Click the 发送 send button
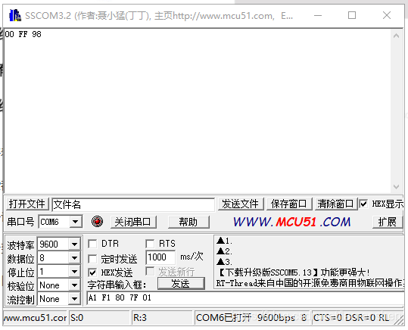The image size is (408, 330). (181, 283)
